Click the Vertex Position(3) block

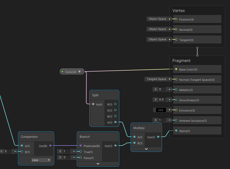coord(197,19)
